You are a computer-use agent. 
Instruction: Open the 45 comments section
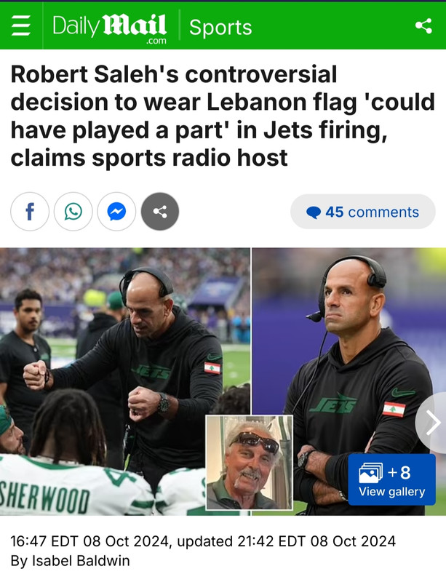point(363,212)
